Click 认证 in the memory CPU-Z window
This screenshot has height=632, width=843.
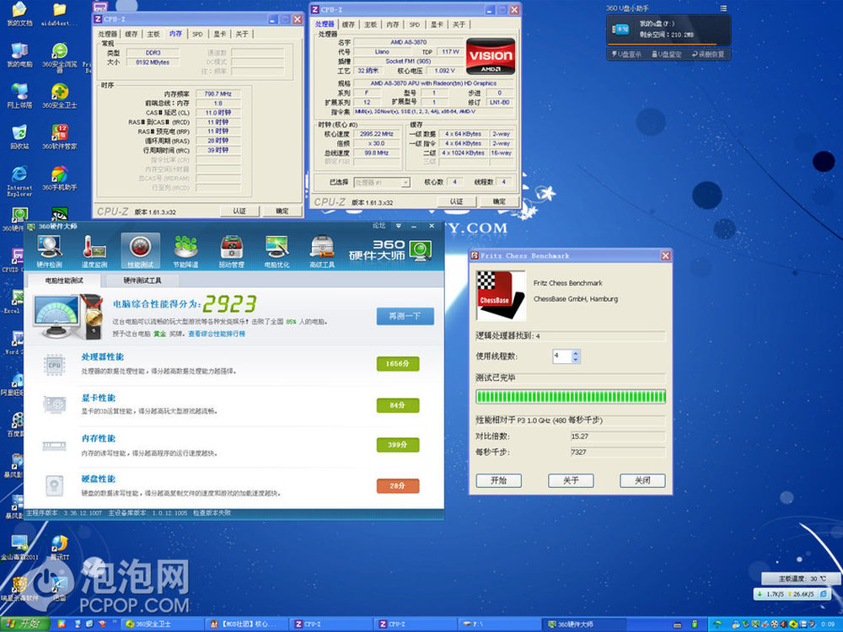(x=239, y=212)
